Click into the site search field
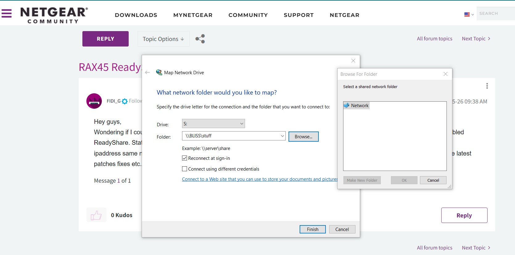 (496, 14)
